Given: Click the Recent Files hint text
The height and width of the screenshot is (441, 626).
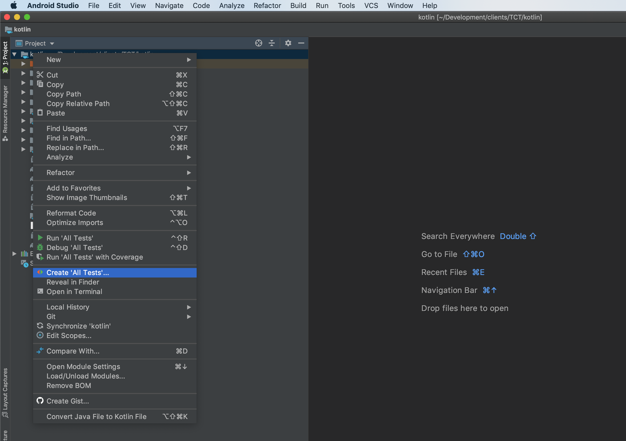Looking at the screenshot, I should [444, 272].
